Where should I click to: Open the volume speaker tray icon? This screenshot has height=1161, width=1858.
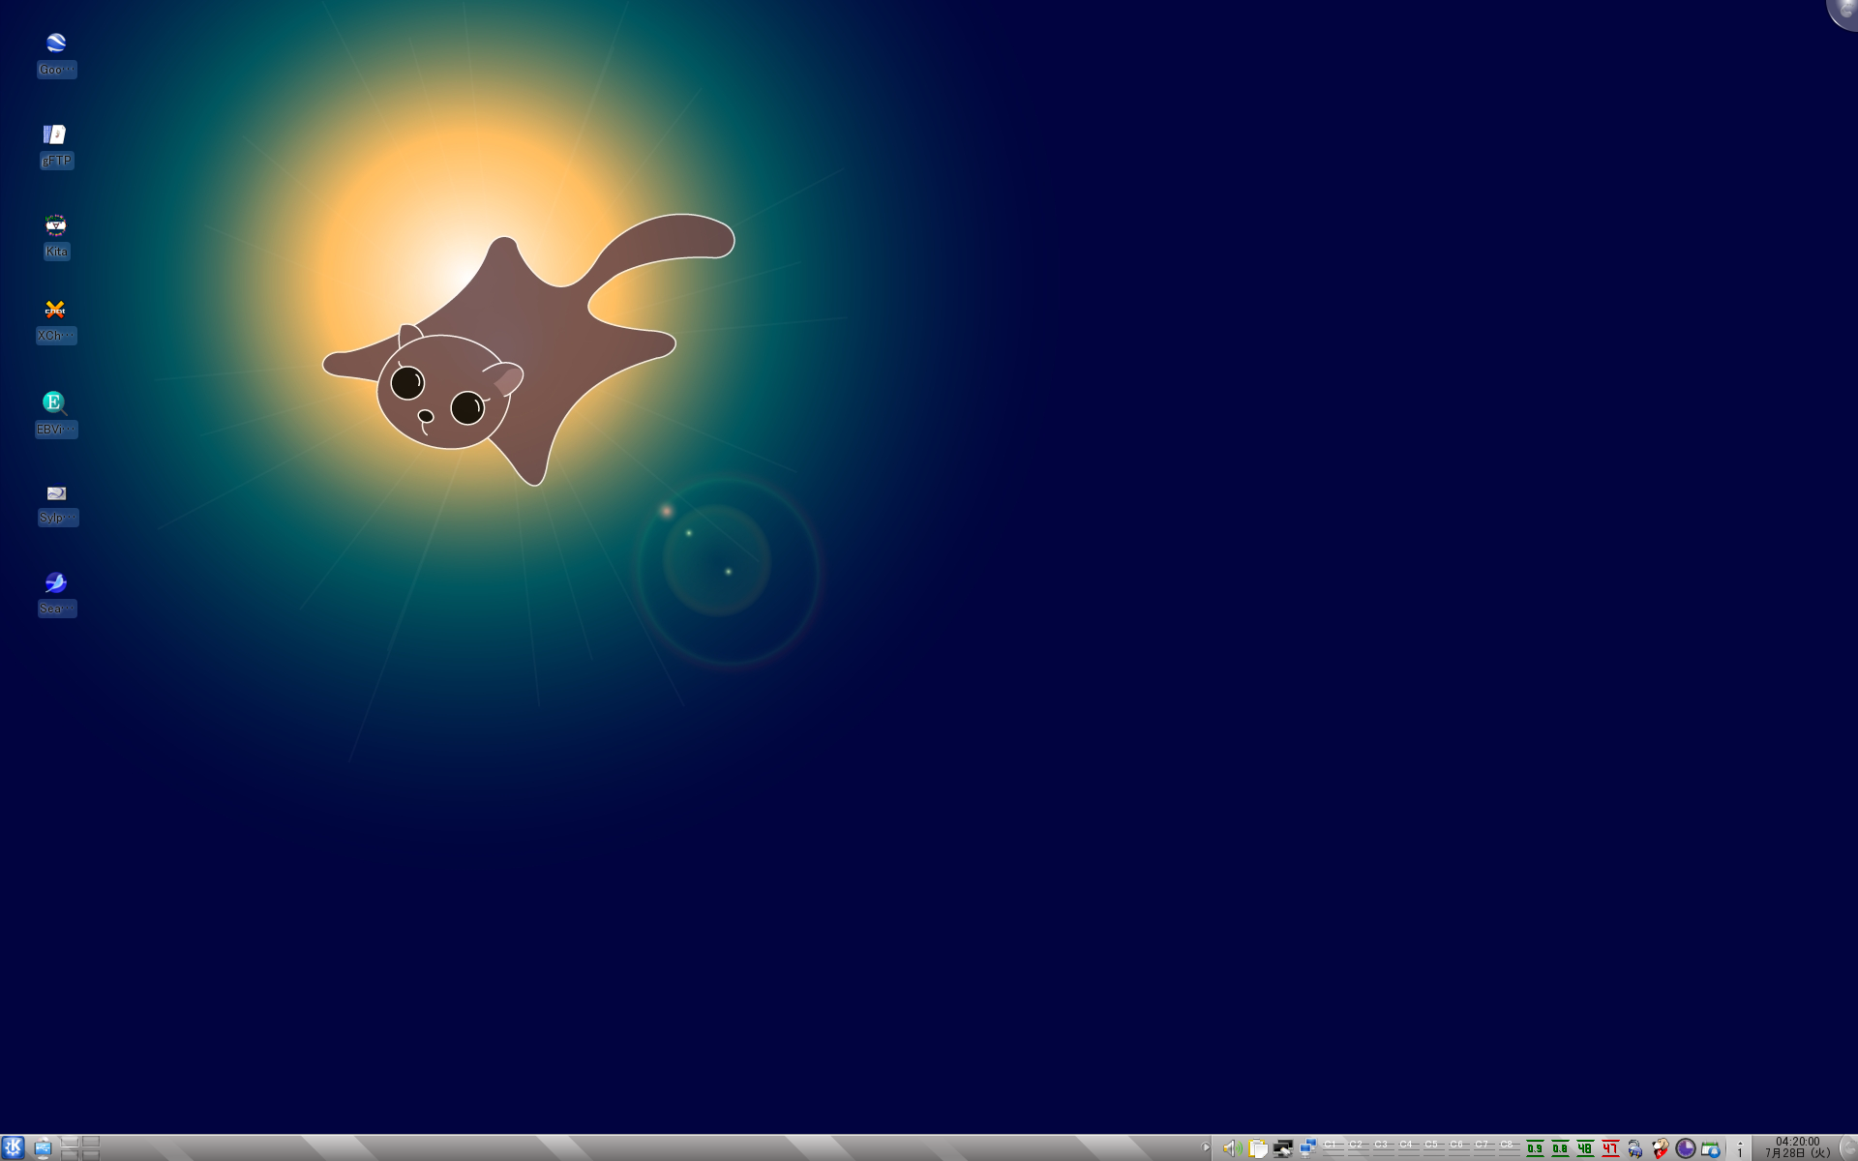click(x=1233, y=1148)
